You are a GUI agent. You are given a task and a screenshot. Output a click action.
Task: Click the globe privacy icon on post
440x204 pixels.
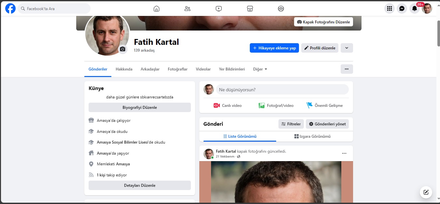239,157
